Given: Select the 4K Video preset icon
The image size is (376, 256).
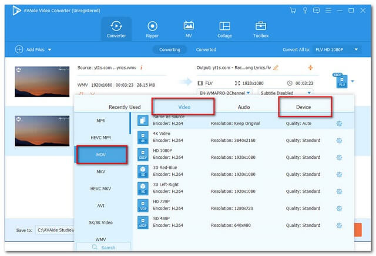Looking at the screenshot, I should 143,138.
